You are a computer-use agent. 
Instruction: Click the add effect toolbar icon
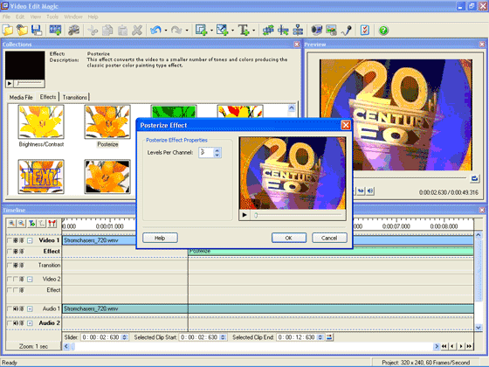[x=223, y=31]
